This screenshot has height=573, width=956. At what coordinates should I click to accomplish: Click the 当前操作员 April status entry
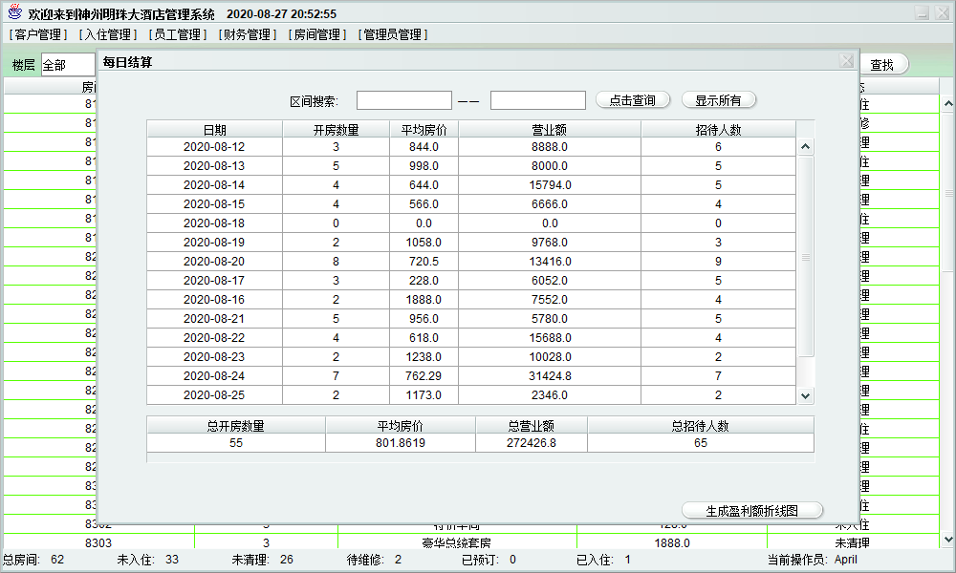[812, 560]
